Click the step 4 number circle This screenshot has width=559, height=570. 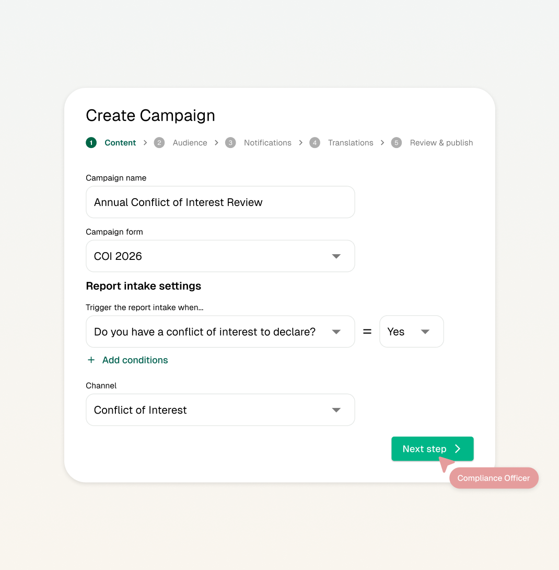coord(315,143)
